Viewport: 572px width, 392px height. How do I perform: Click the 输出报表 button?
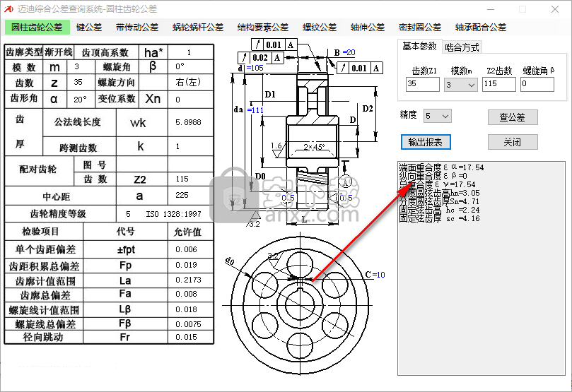426,142
